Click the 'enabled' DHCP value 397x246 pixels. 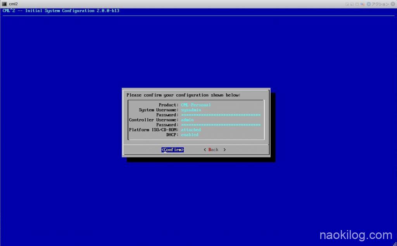point(190,135)
